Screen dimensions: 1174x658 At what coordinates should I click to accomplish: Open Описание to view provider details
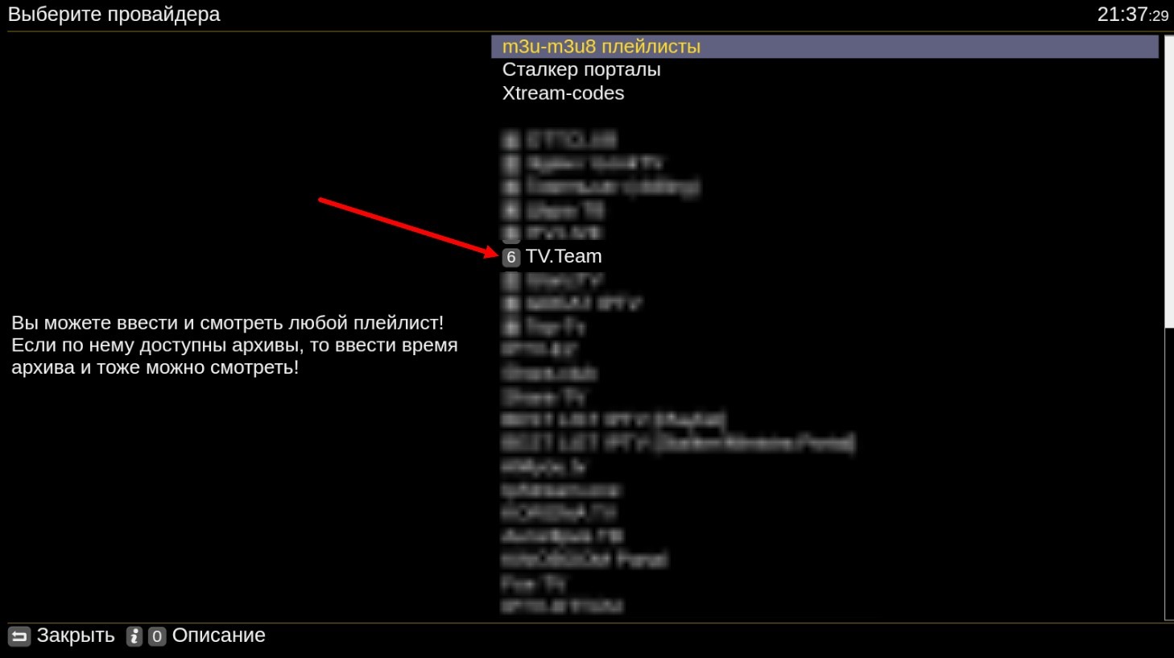point(217,635)
